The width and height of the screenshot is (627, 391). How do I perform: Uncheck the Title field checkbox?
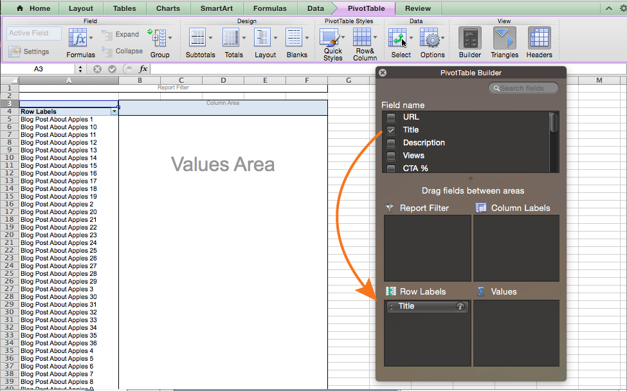[391, 130]
